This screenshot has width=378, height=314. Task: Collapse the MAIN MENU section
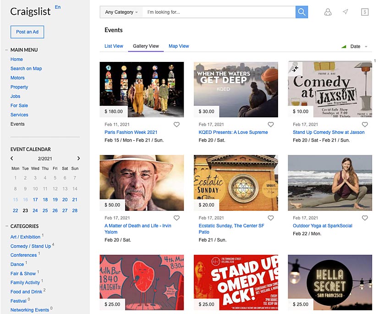(6, 50)
